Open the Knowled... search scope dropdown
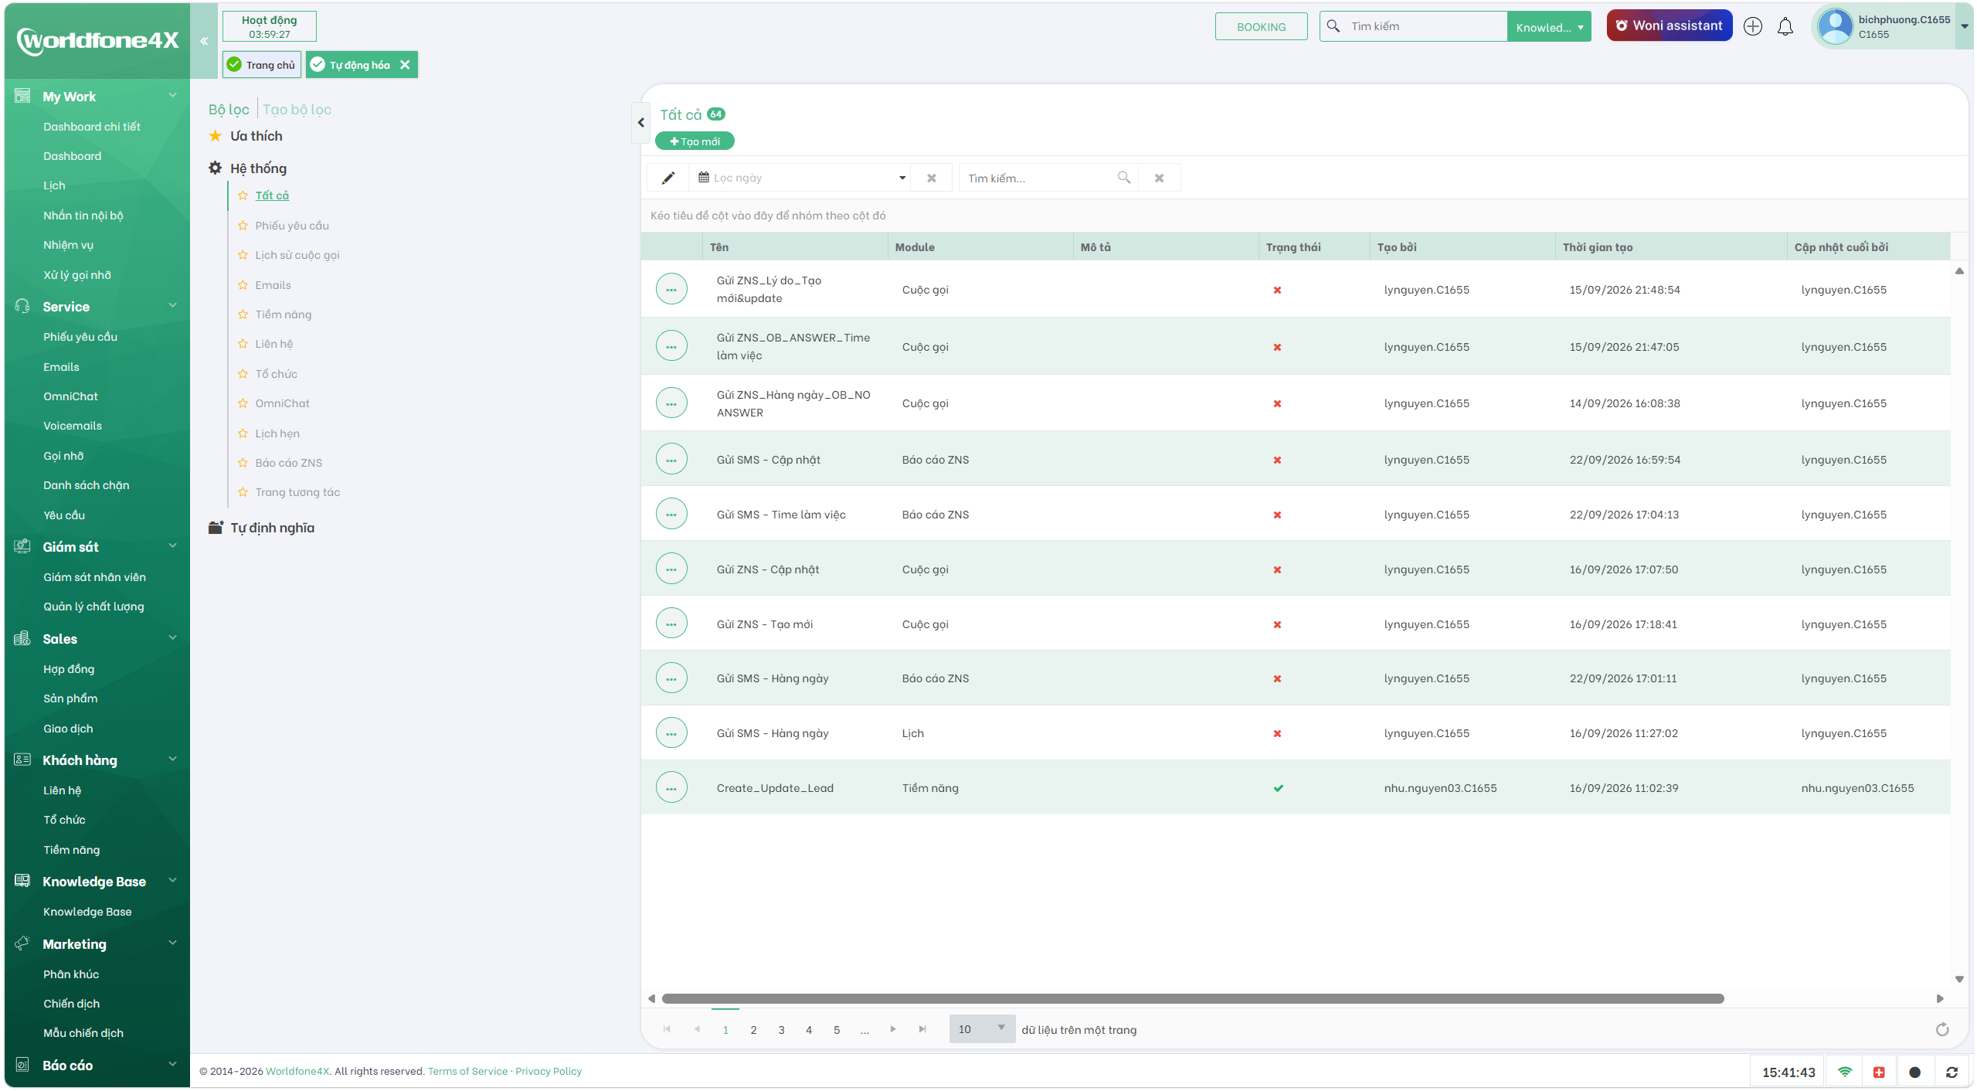 point(1549,27)
